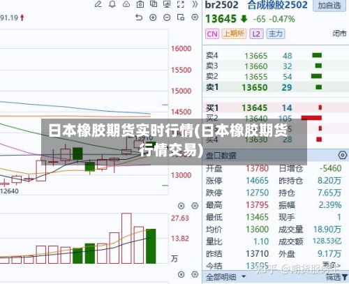Click the current price 13645

pyautogui.click(x=221, y=19)
